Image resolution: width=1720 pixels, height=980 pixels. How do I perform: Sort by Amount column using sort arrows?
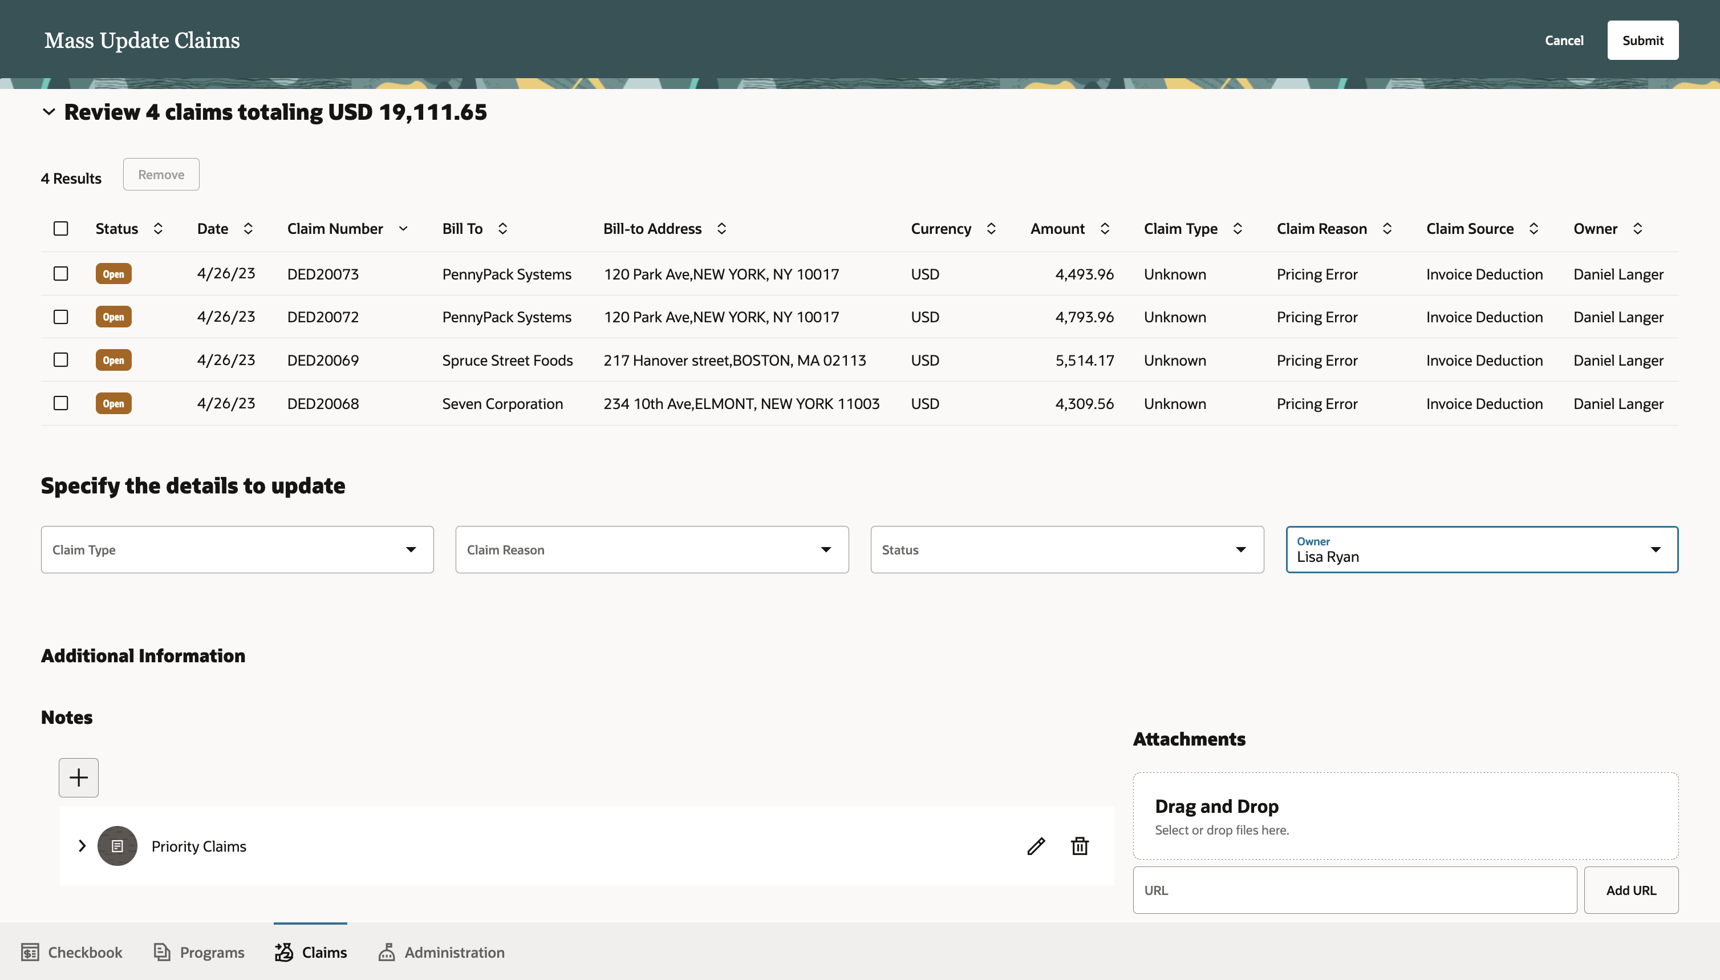coord(1104,229)
